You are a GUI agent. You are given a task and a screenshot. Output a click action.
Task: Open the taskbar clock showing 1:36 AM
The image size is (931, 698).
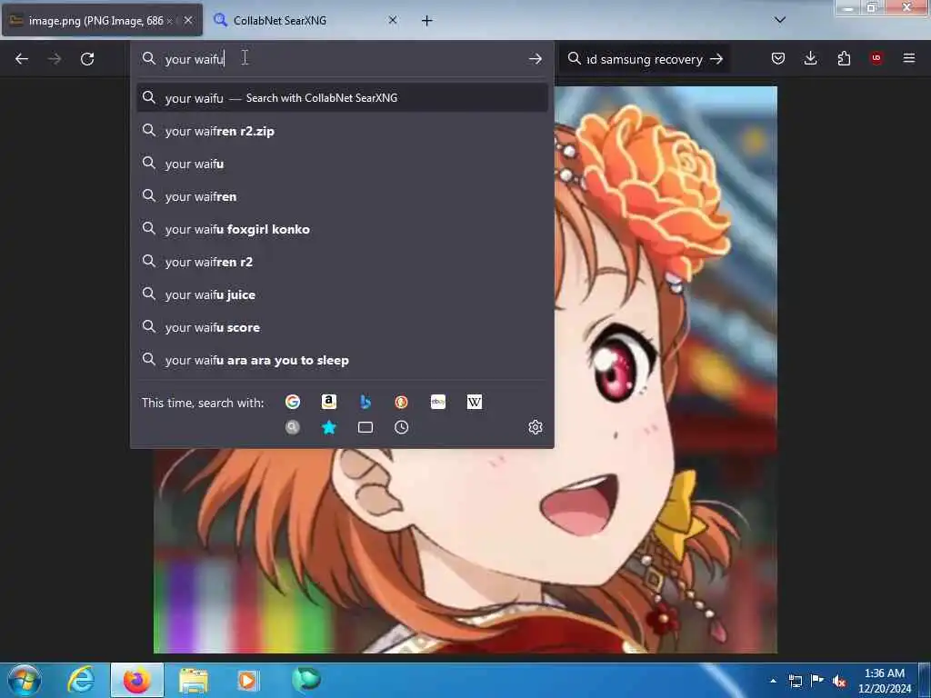click(885, 681)
